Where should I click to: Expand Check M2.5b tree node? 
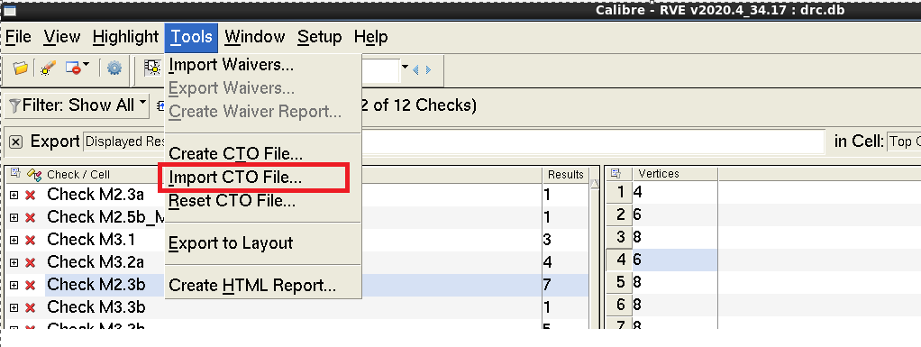tap(14, 217)
